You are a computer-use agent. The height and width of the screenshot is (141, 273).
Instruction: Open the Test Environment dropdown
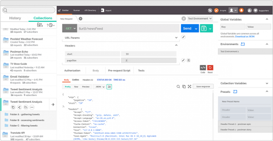coord(200,18)
